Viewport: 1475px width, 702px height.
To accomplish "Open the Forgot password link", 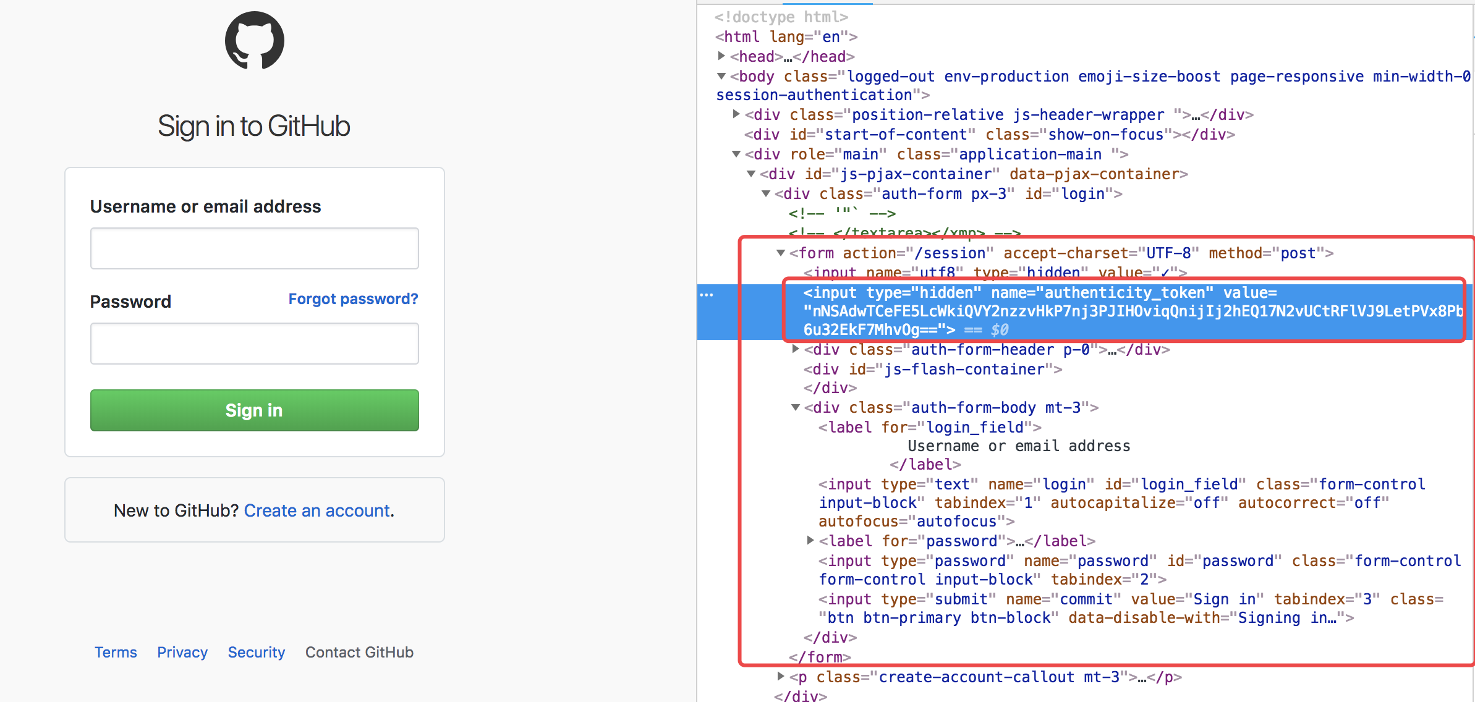I will coord(353,299).
